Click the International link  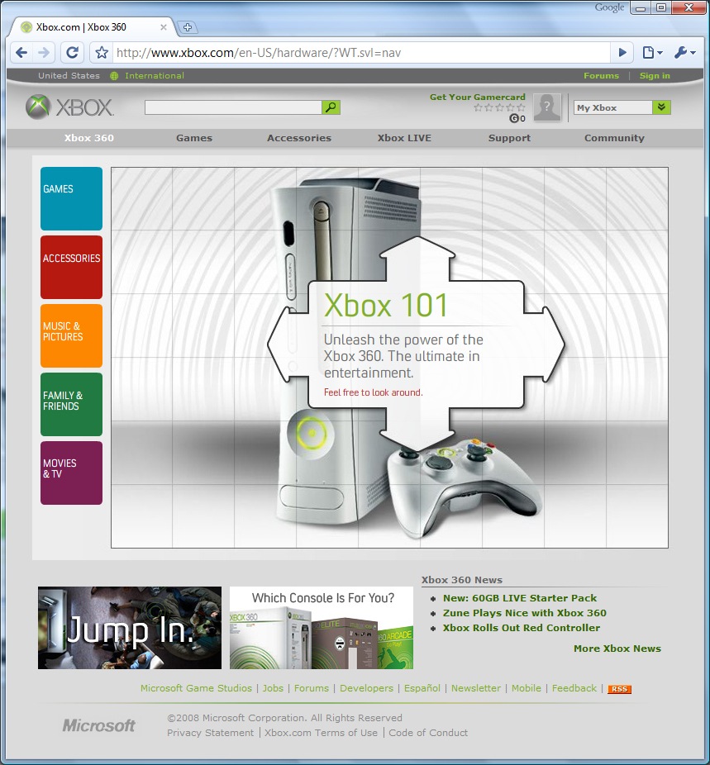click(155, 76)
